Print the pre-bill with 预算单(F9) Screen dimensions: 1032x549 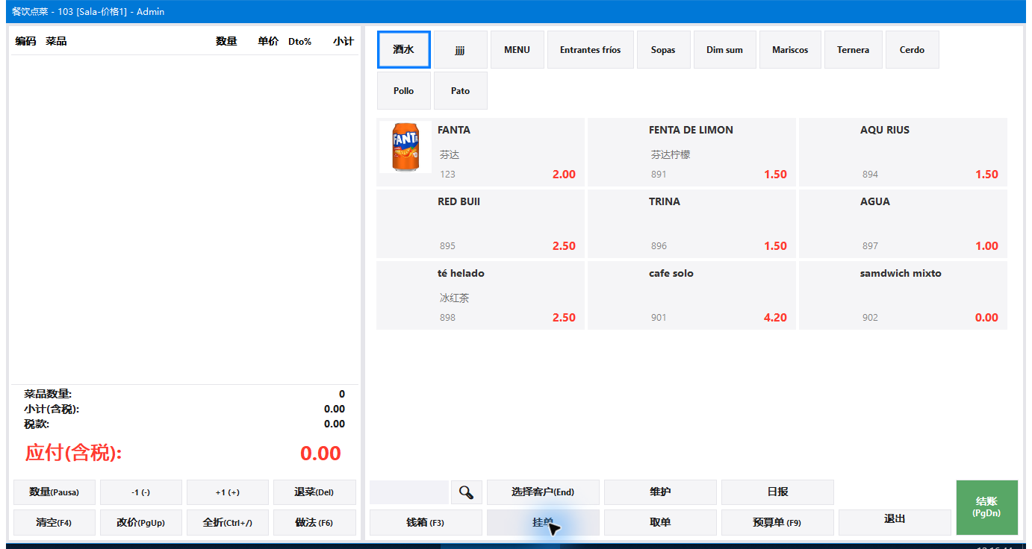[x=777, y=522]
